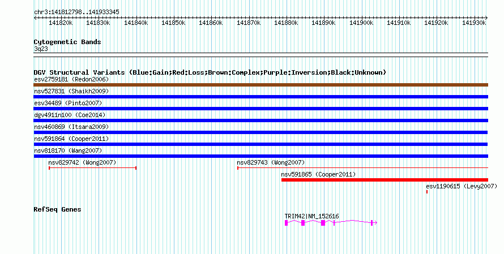Click the 141860k ruler tick label

point(211,23)
